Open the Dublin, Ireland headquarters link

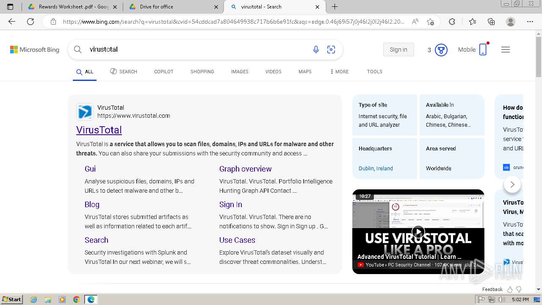click(x=376, y=168)
